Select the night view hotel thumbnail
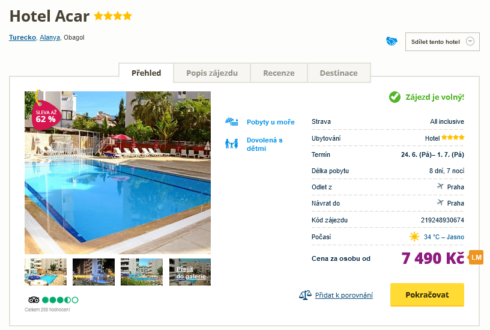This screenshot has height=330, width=490. [94, 272]
